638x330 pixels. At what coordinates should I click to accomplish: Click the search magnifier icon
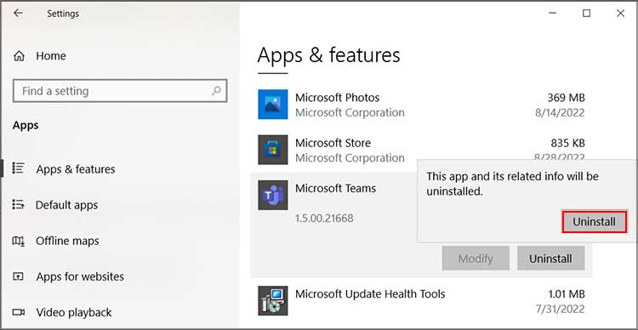[x=216, y=91]
